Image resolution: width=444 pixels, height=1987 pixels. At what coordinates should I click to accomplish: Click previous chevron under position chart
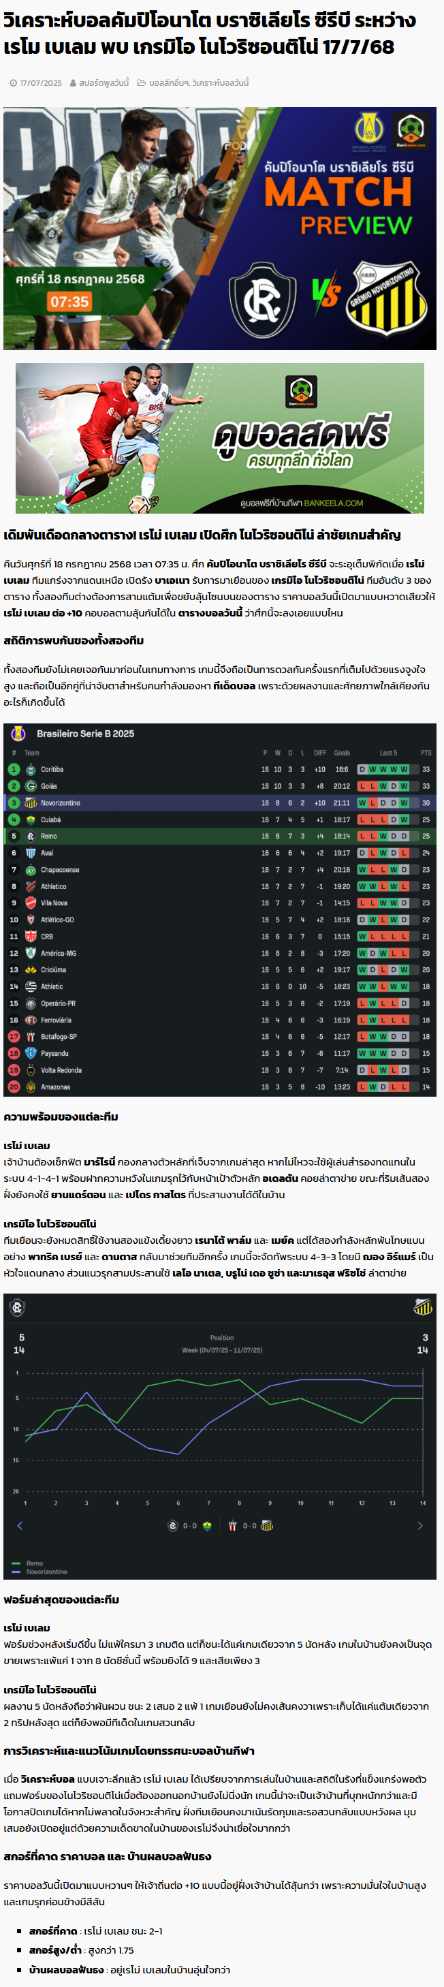click(x=20, y=1526)
